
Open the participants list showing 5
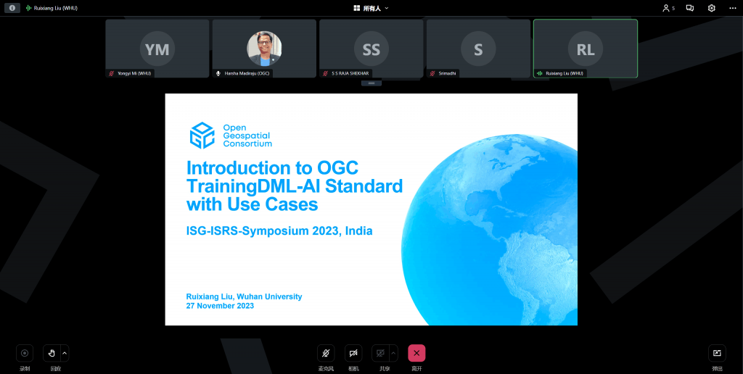click(668, 8)
